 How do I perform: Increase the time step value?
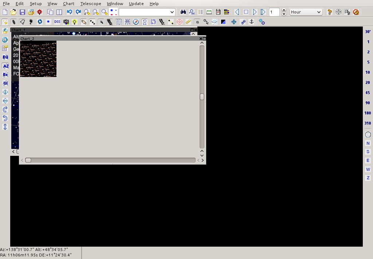(284, 10)
